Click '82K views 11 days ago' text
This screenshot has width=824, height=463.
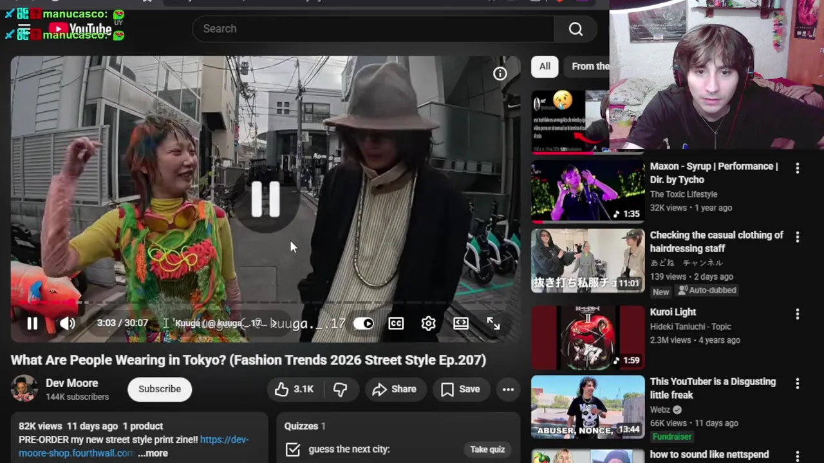coord(68,426)
